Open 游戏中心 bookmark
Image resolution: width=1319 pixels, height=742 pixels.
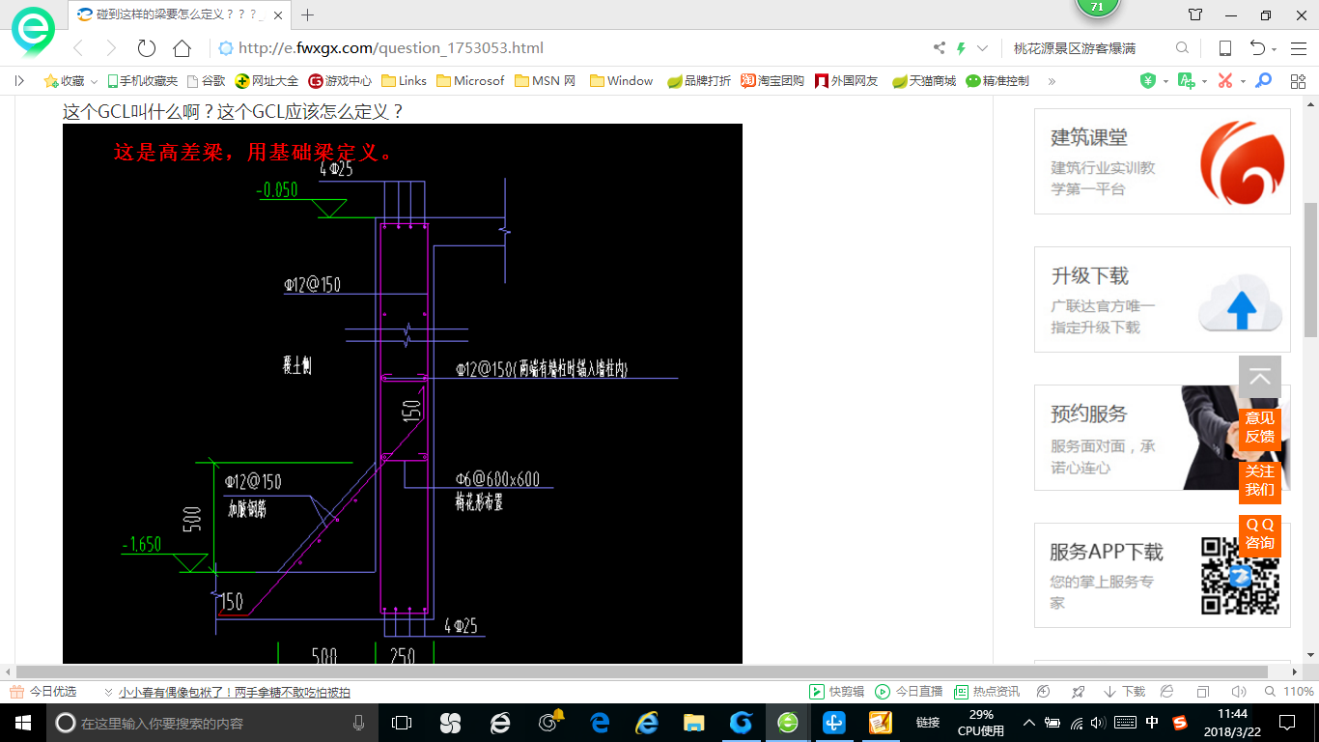coord(340,81)
